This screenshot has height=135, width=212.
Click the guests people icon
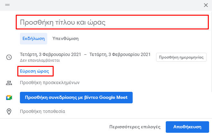pyautogui.click(x=9, y=83)
